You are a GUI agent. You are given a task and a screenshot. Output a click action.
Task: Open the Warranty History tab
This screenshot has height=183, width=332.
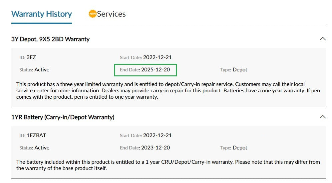coord(42,14)
